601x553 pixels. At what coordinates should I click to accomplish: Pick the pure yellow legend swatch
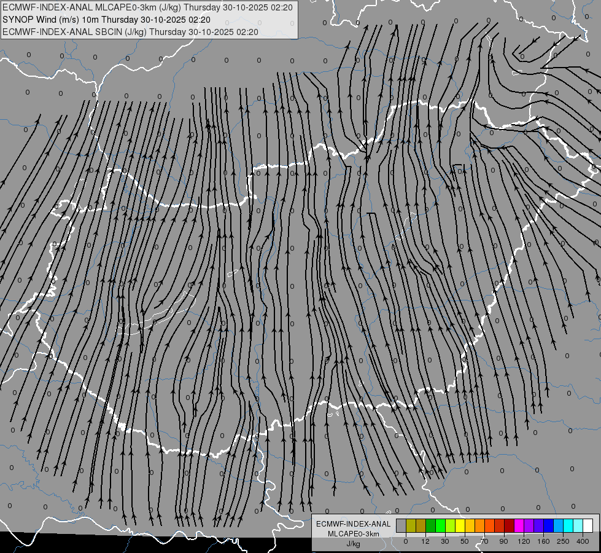(460, 525)
